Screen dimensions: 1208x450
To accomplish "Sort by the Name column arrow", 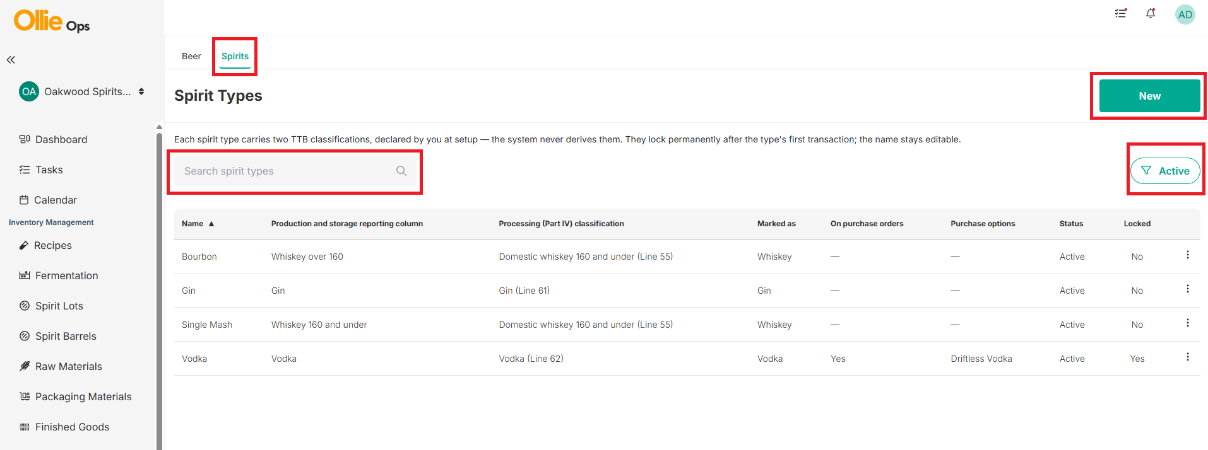I will coord(211,224).
